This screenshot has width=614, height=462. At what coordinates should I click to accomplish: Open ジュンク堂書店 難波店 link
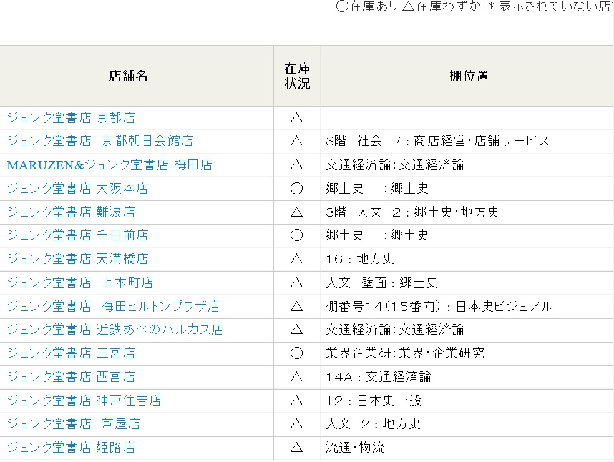click(x=71, y=212)
